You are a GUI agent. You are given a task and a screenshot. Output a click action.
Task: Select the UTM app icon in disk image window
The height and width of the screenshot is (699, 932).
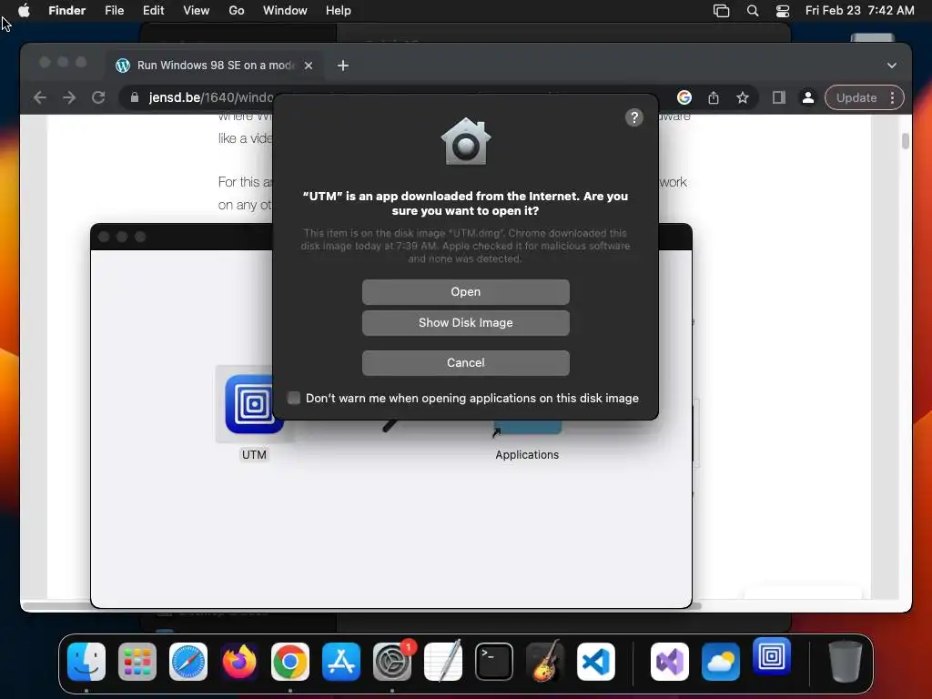coord(254,404)
